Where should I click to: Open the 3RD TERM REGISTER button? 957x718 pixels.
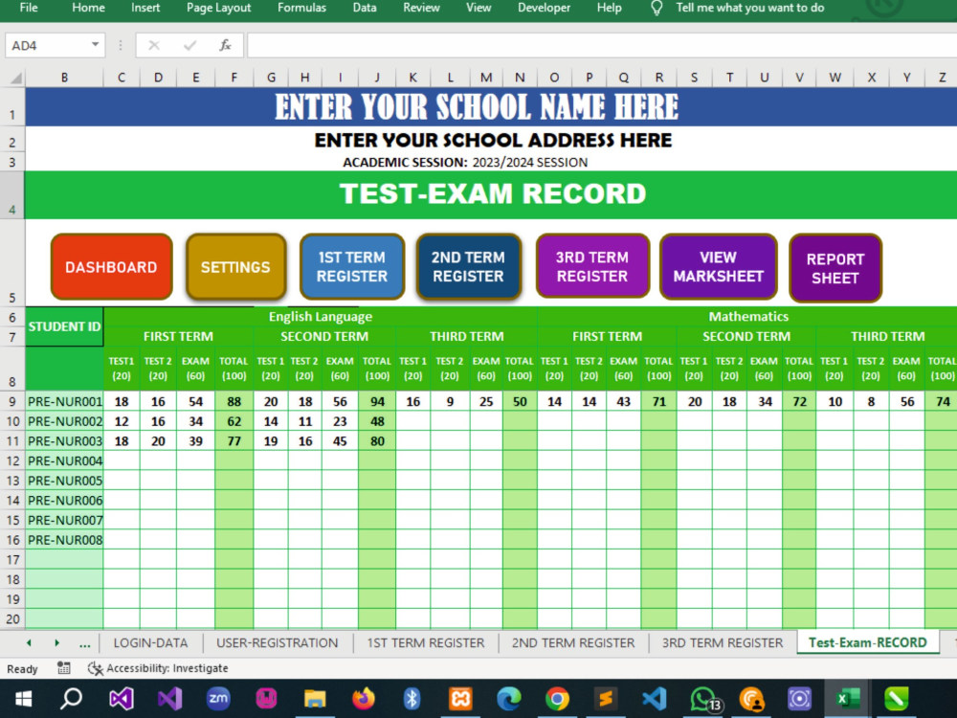(592, 266)
